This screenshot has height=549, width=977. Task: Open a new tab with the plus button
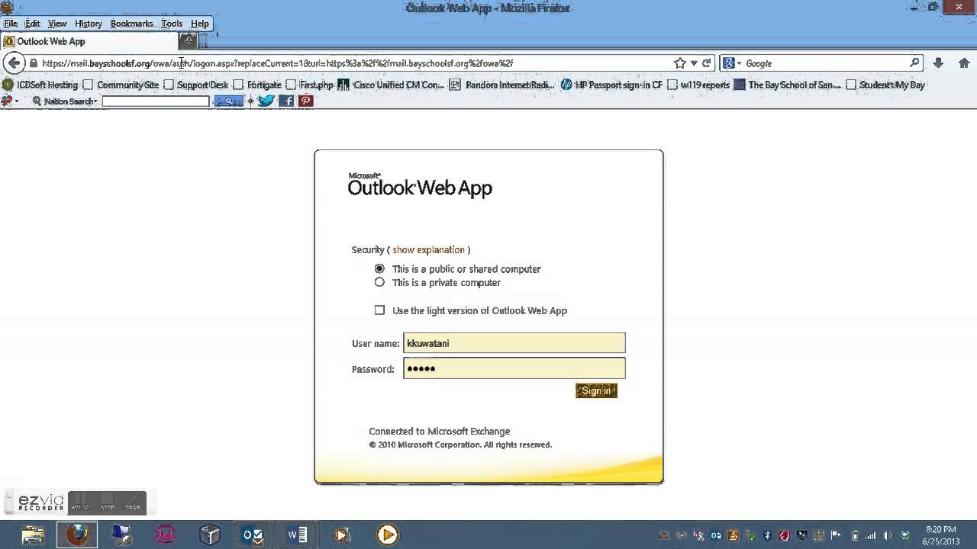tap(188, 40)
